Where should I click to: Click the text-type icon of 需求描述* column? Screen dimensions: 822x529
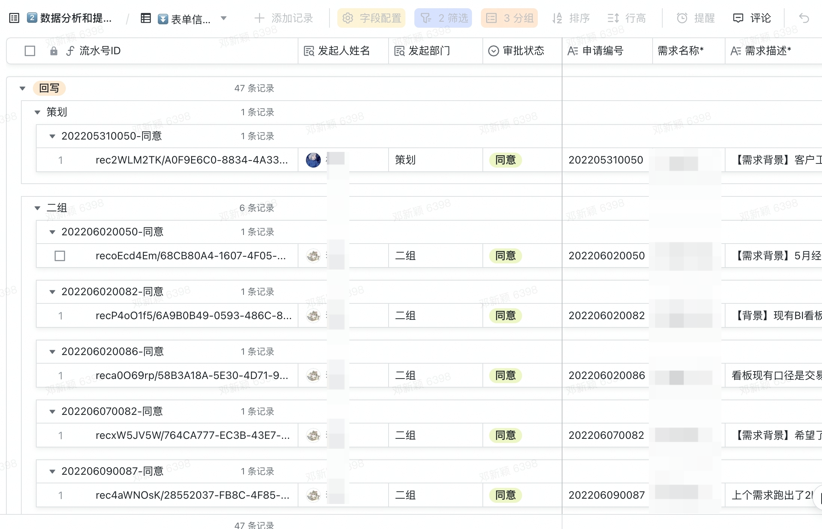[x=736, y=51]
